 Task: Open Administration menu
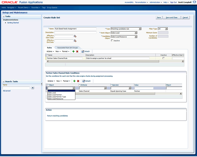156,2
